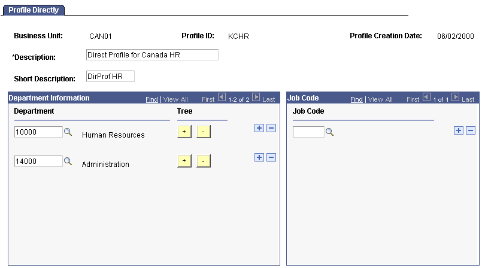Collapse tree for Human Resources department
This screenshot has width=488, height=268.
pos(204,132)
